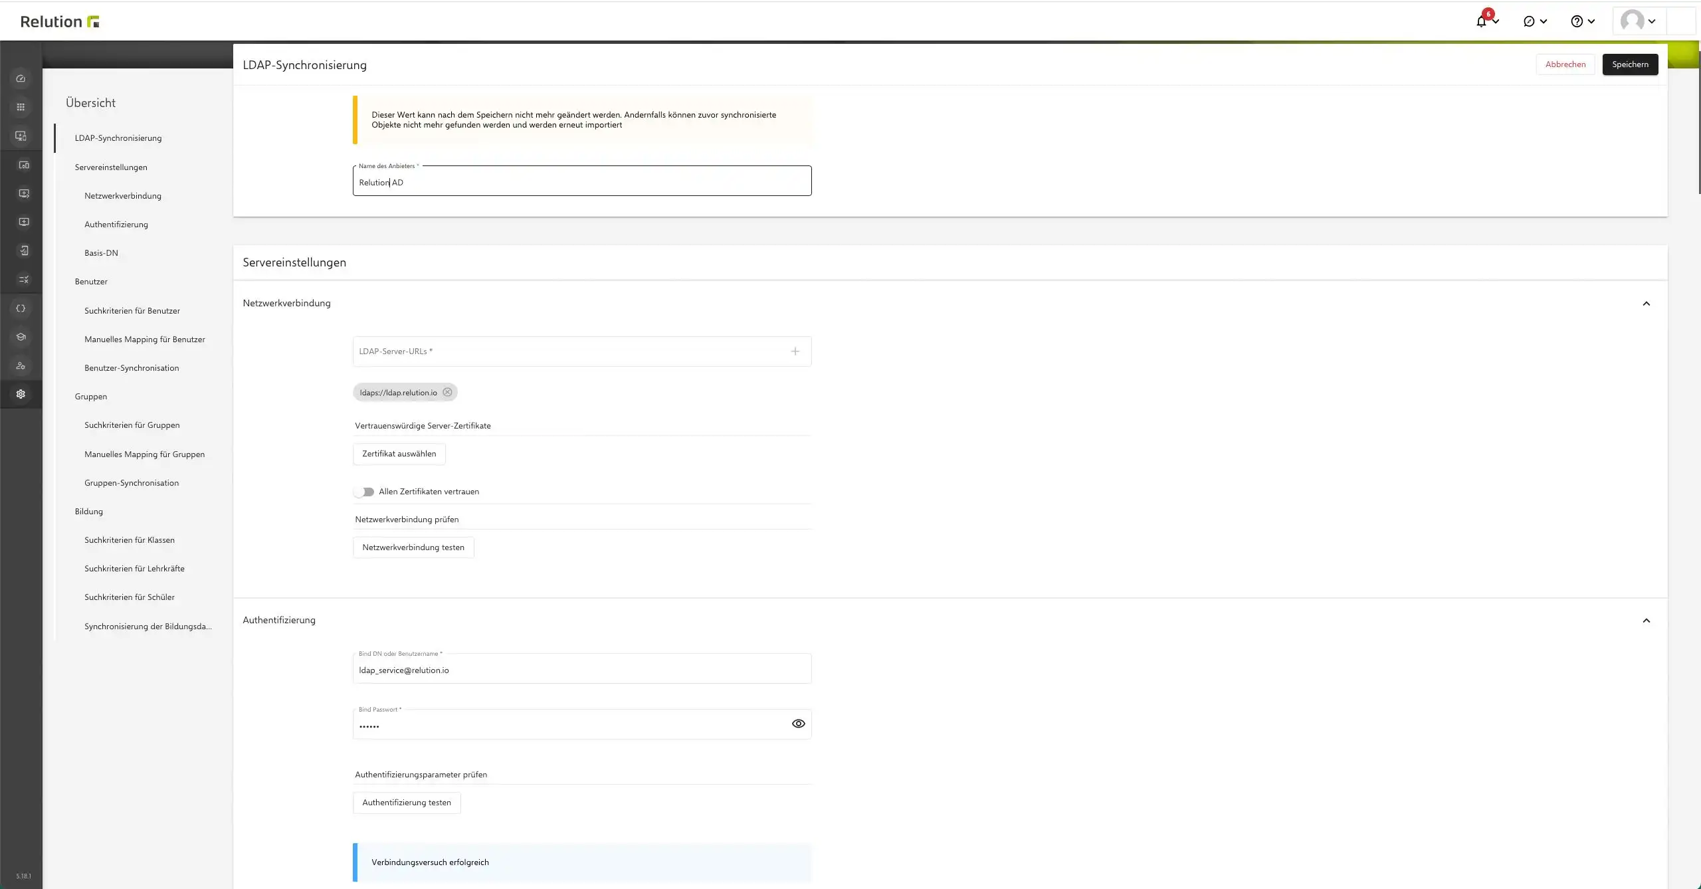Open the user management sidebar icon

point(21,365)
